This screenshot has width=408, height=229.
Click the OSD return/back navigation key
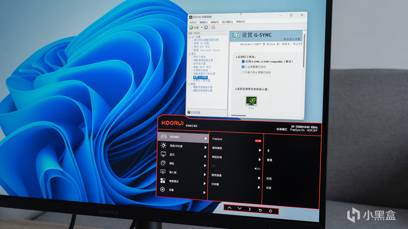click(x=260, y=210)
